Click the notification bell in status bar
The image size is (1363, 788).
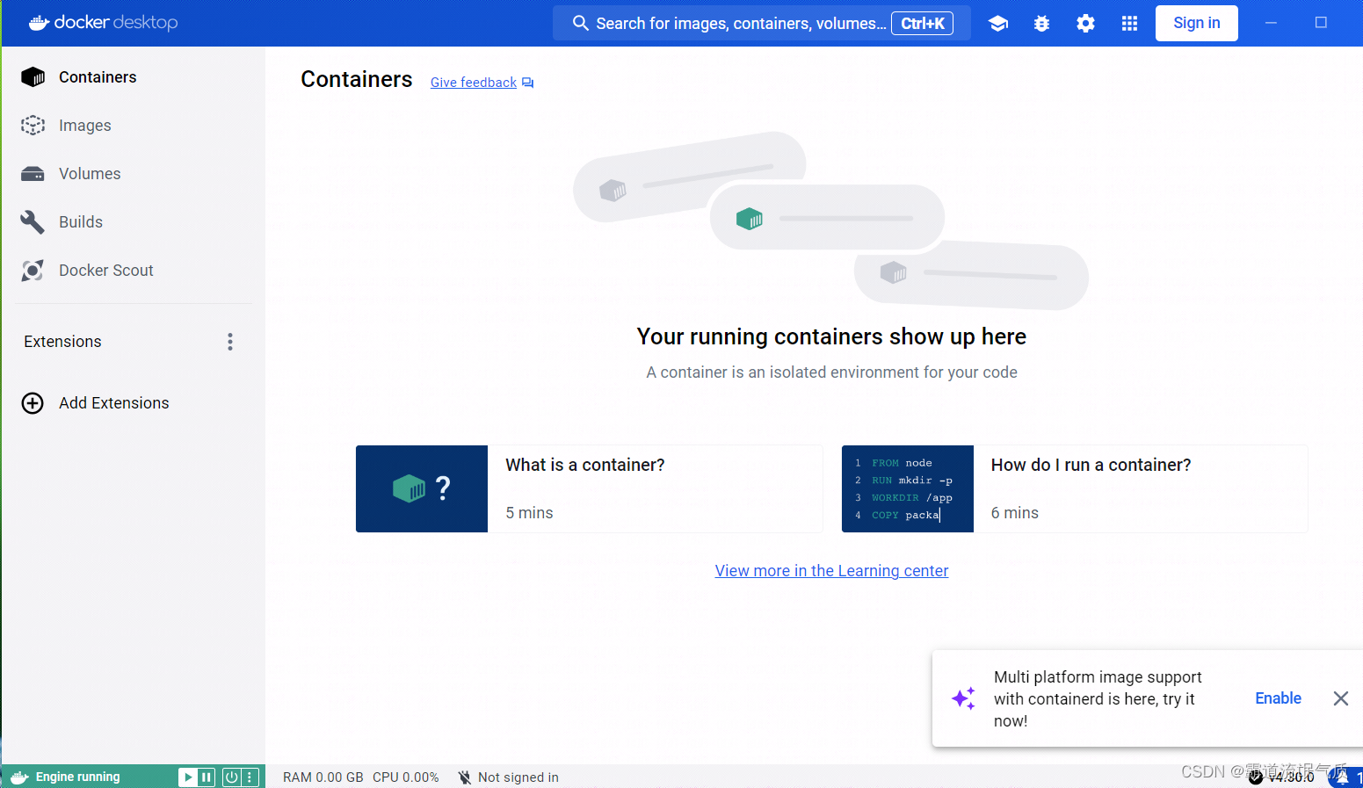pyautogui.click(x=1343, y=777)
